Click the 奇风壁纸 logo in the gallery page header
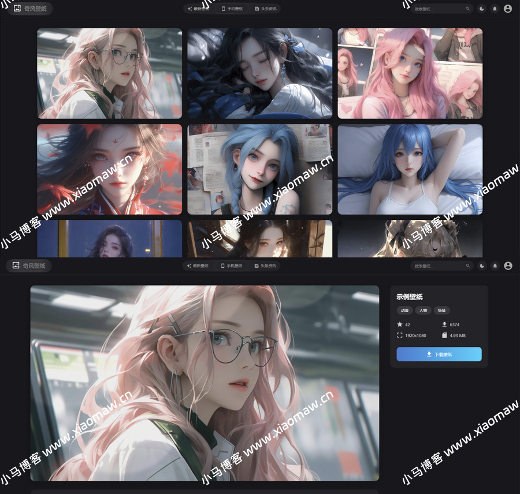The image size is (520, 494). point(30,9)
